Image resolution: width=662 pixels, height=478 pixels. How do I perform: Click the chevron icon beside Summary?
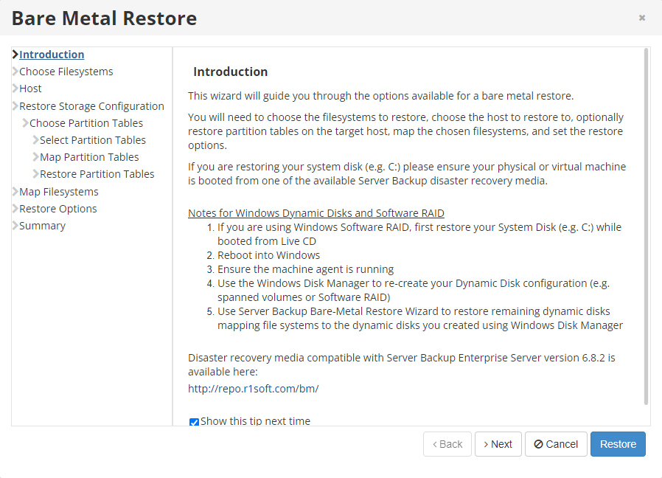(15, 226)
